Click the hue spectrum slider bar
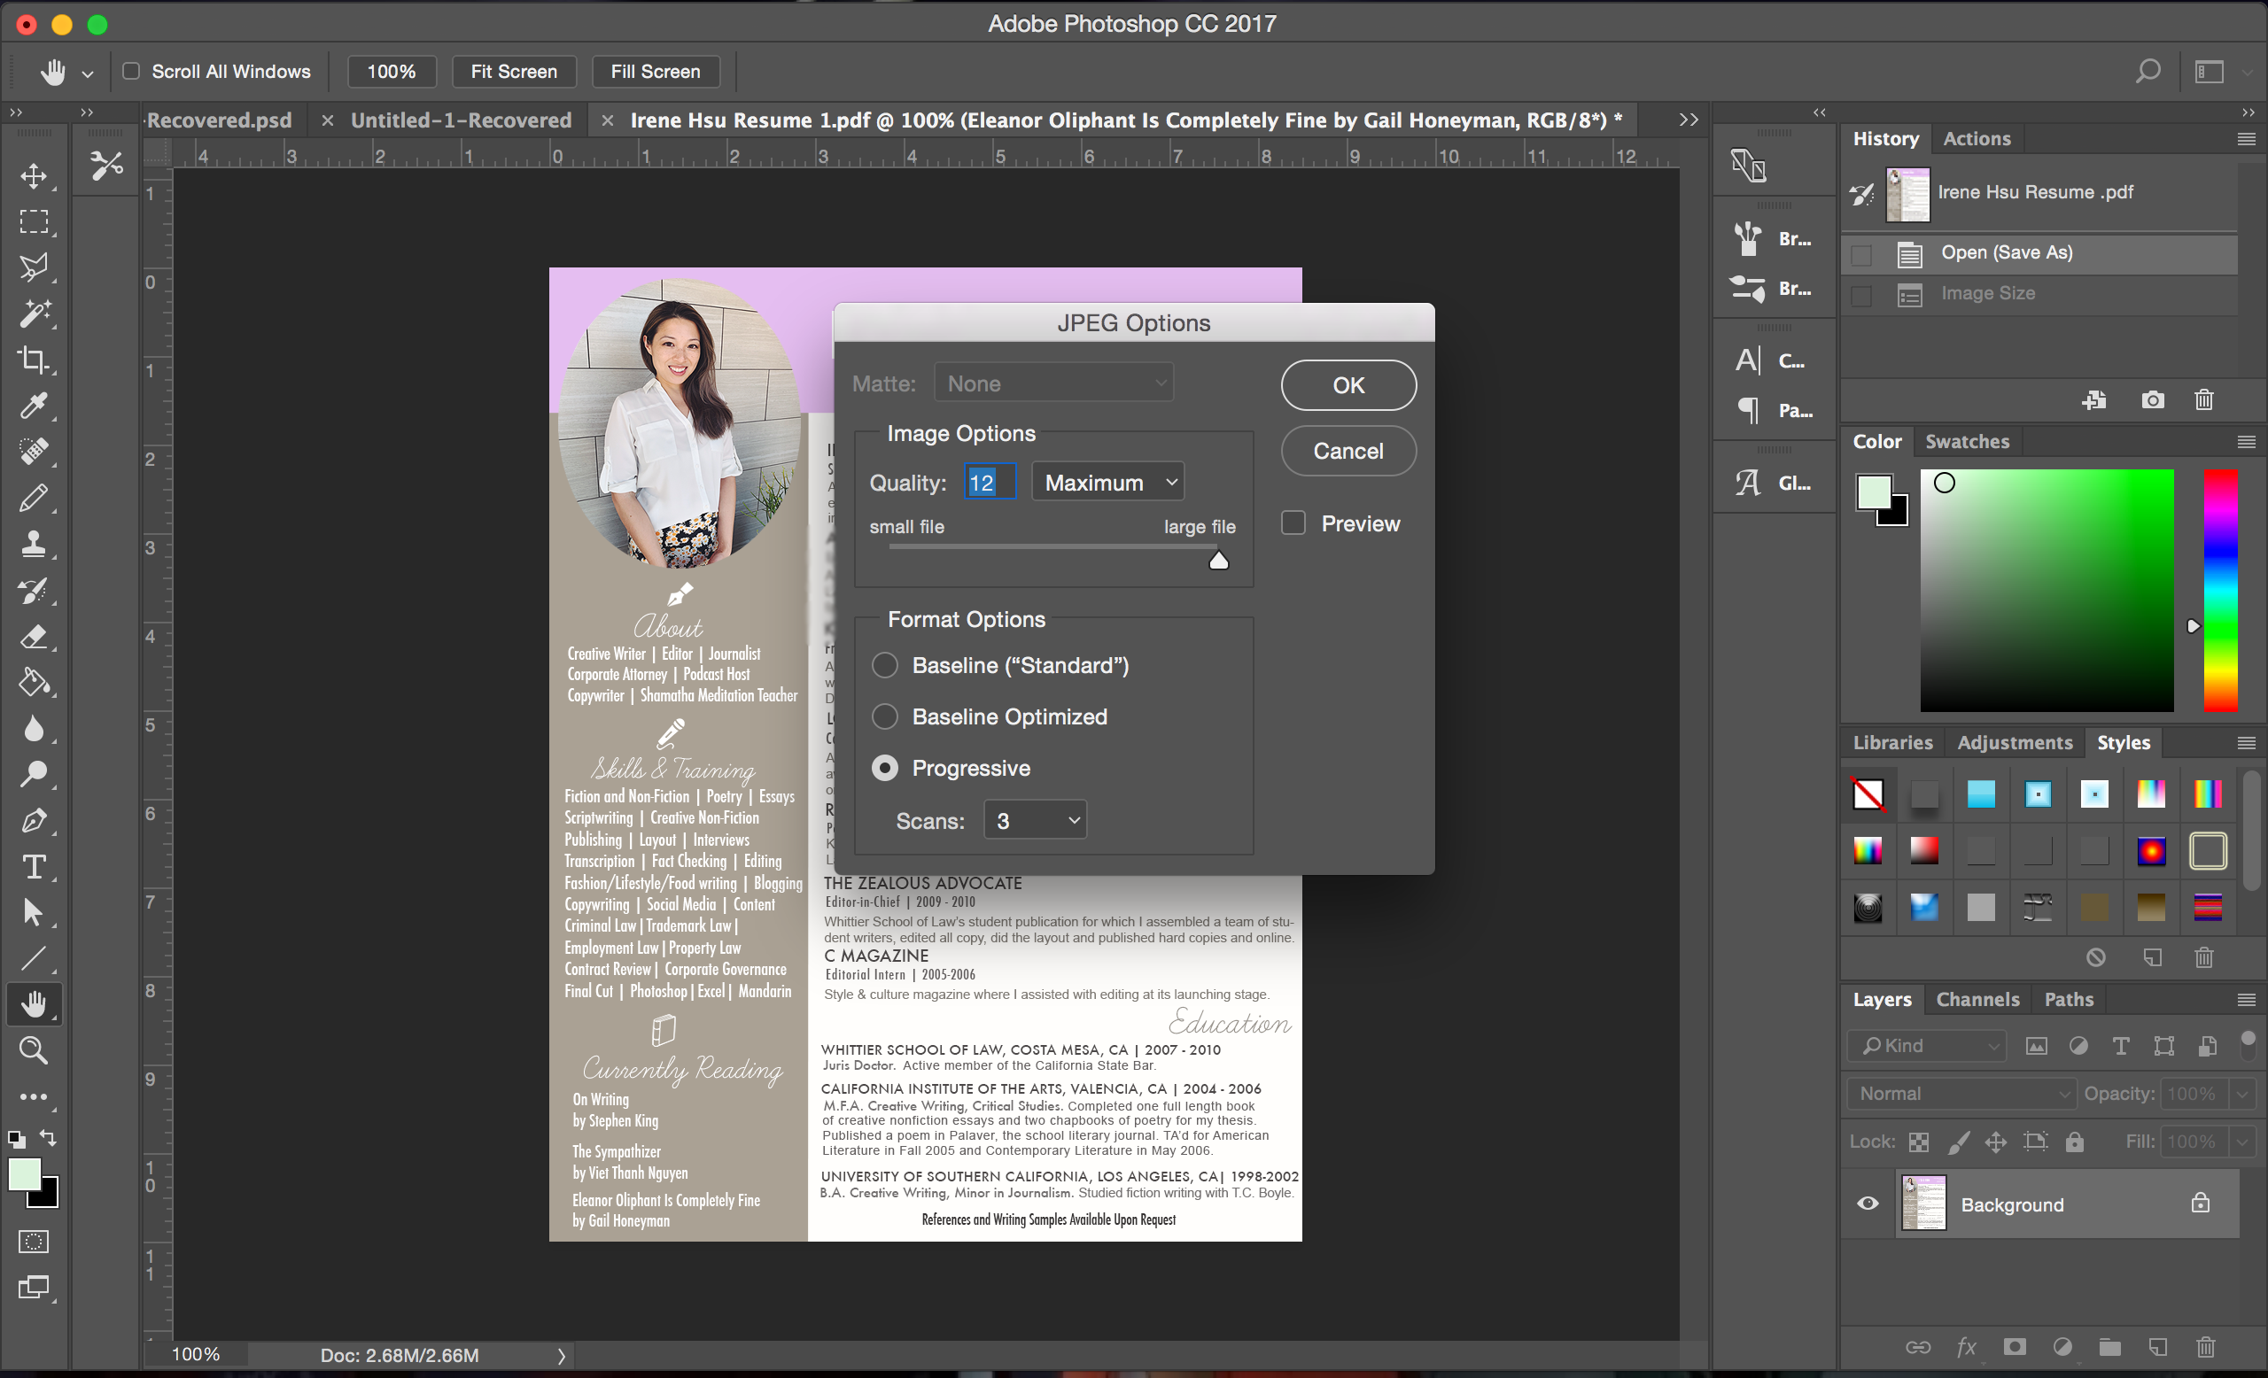 tap(2220, 590)
